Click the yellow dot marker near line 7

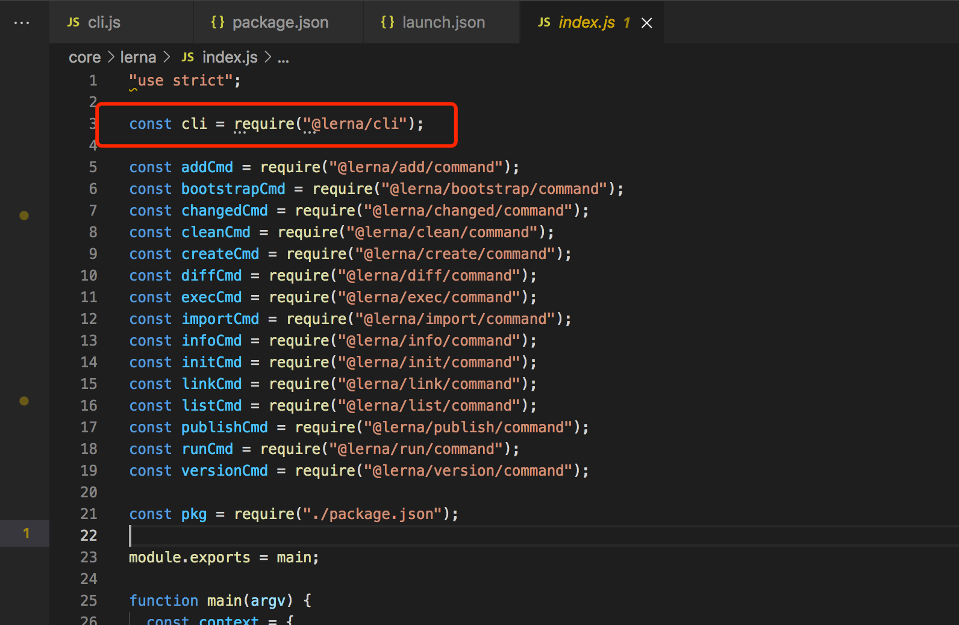click(x=24, y=216)
